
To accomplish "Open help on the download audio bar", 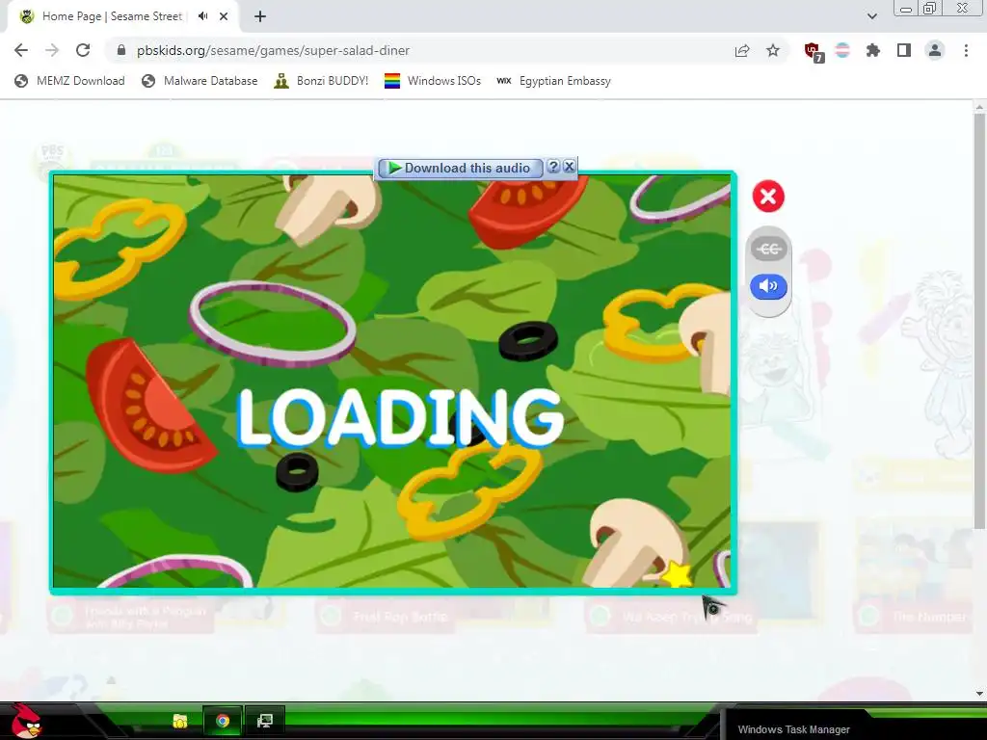I will 553,167.
